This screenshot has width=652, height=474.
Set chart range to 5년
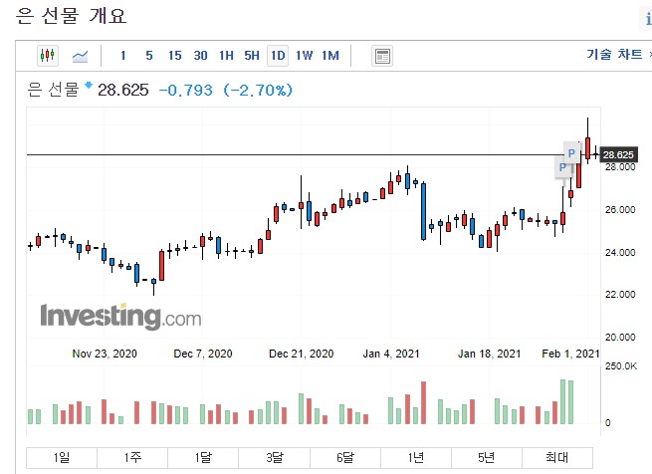pos(487,458)
